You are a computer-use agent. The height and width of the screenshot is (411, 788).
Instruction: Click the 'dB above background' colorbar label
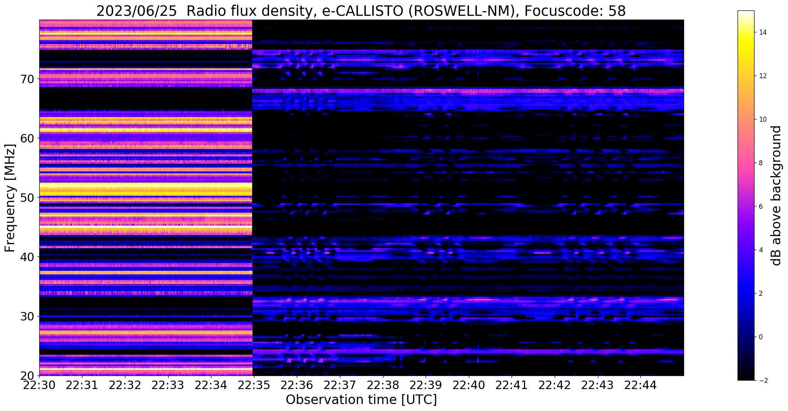(776, 195)
